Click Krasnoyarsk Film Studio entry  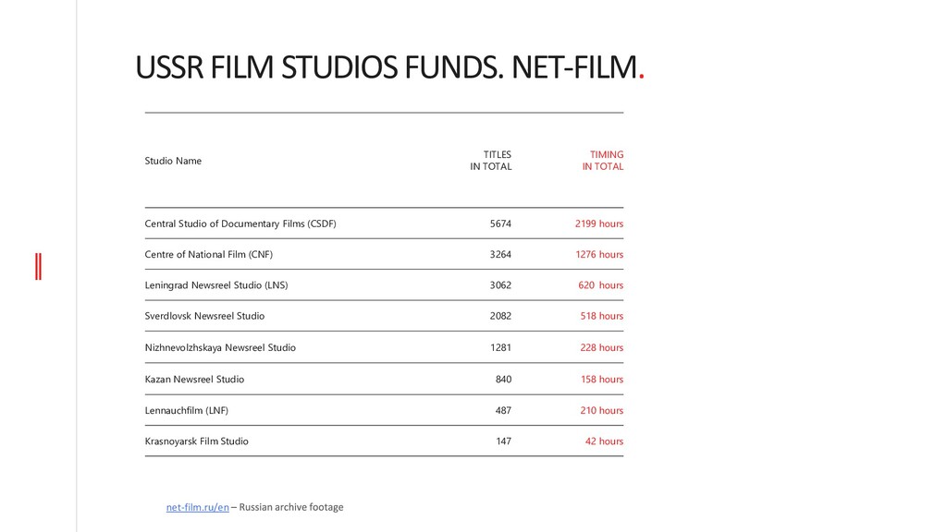coord(196,441)
